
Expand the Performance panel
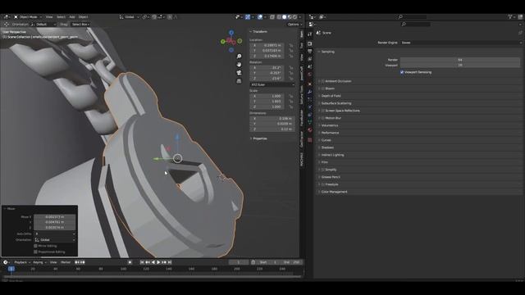coord(329,133)
